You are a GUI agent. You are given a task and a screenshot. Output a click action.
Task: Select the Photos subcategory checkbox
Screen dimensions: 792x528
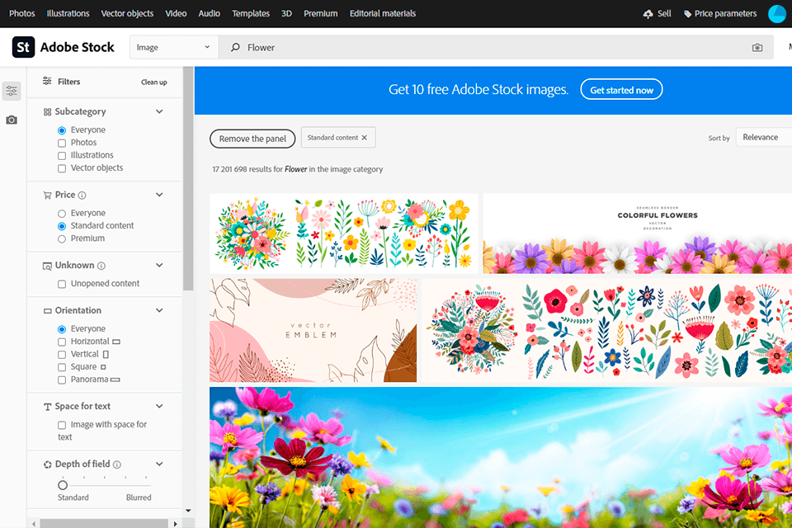pyautogui.click(x=62, y=142)
